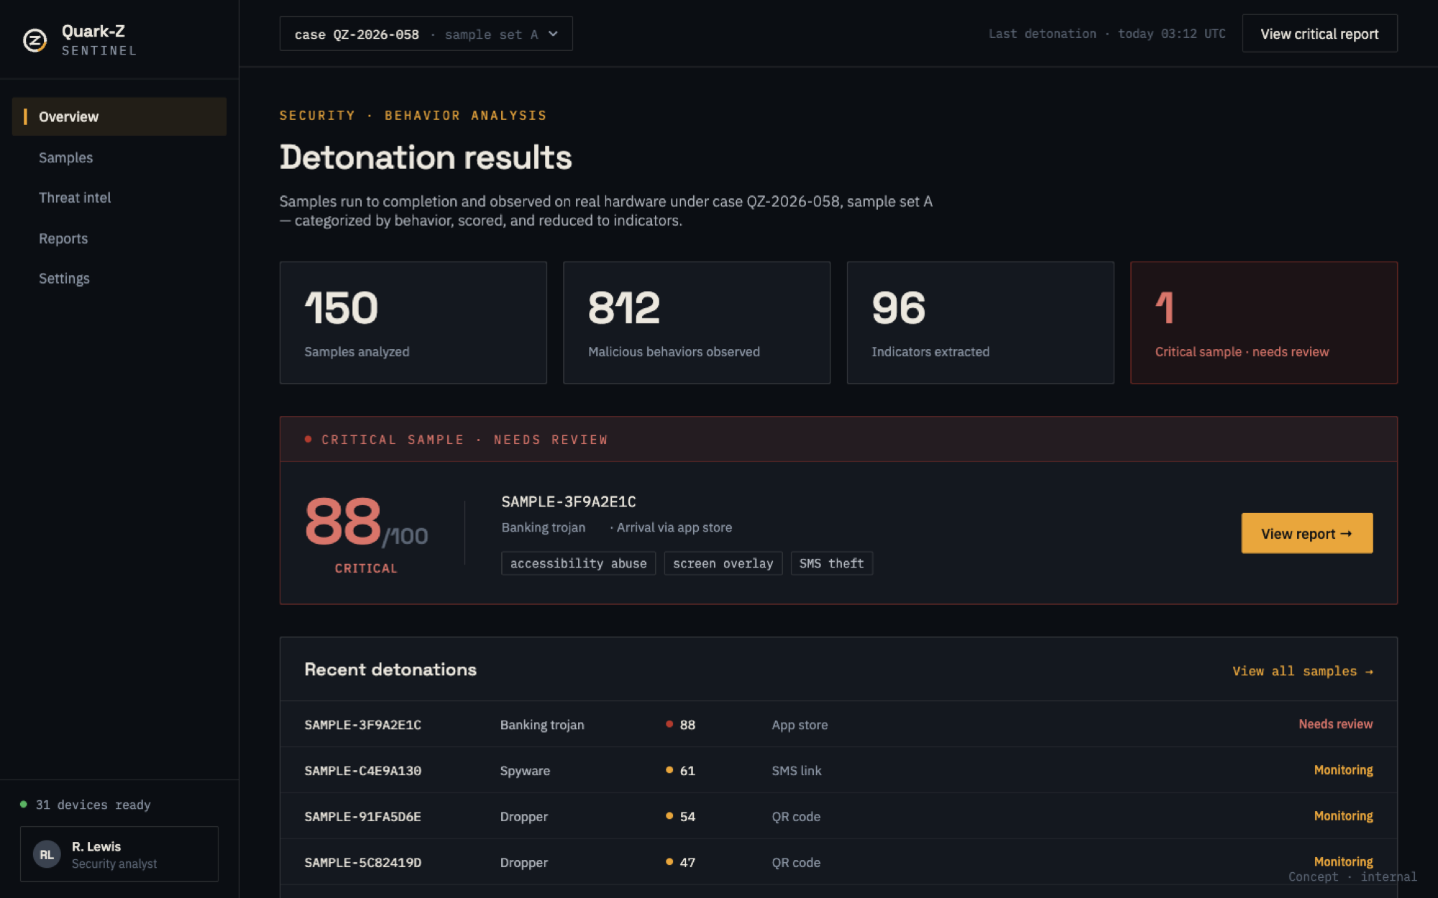1438x898 pixels.
Task: Go to Threat intel
Action: tap(75, 198)
